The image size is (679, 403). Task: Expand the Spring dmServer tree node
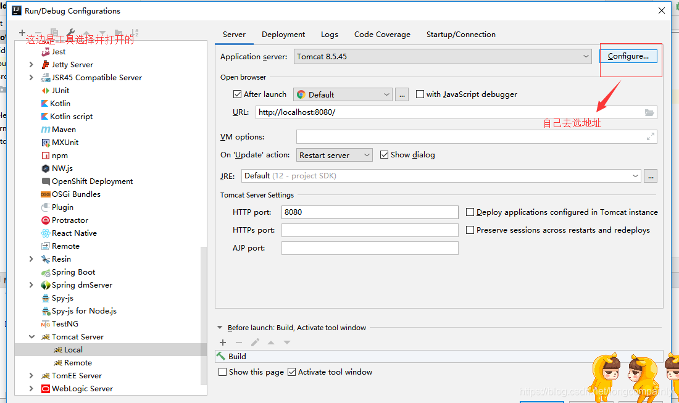click(x=31, y=285)
